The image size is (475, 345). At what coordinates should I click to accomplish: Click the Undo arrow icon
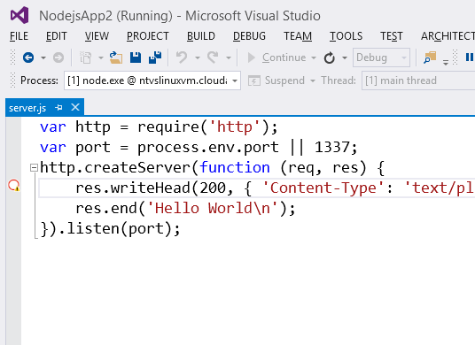(x=182, y=57)
